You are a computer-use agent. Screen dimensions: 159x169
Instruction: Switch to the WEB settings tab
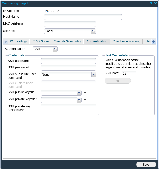coord(19,42)
